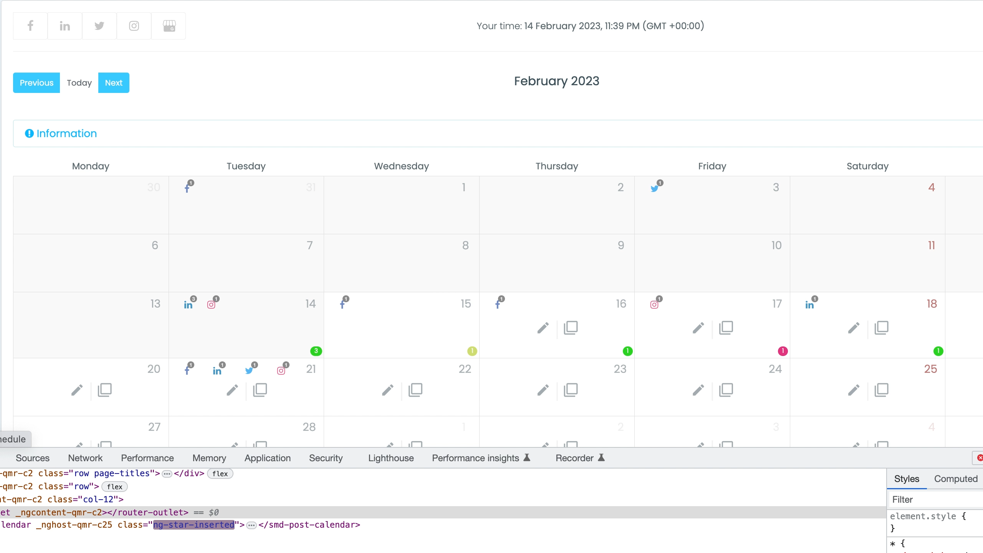
Task: Click the Instagram post icon on Friday 17
Action: (654, 305)
